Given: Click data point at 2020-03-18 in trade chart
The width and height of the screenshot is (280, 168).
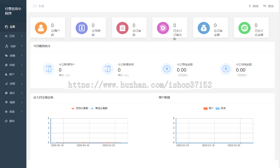Looking at the screenshot, I should tap(83, 143).
